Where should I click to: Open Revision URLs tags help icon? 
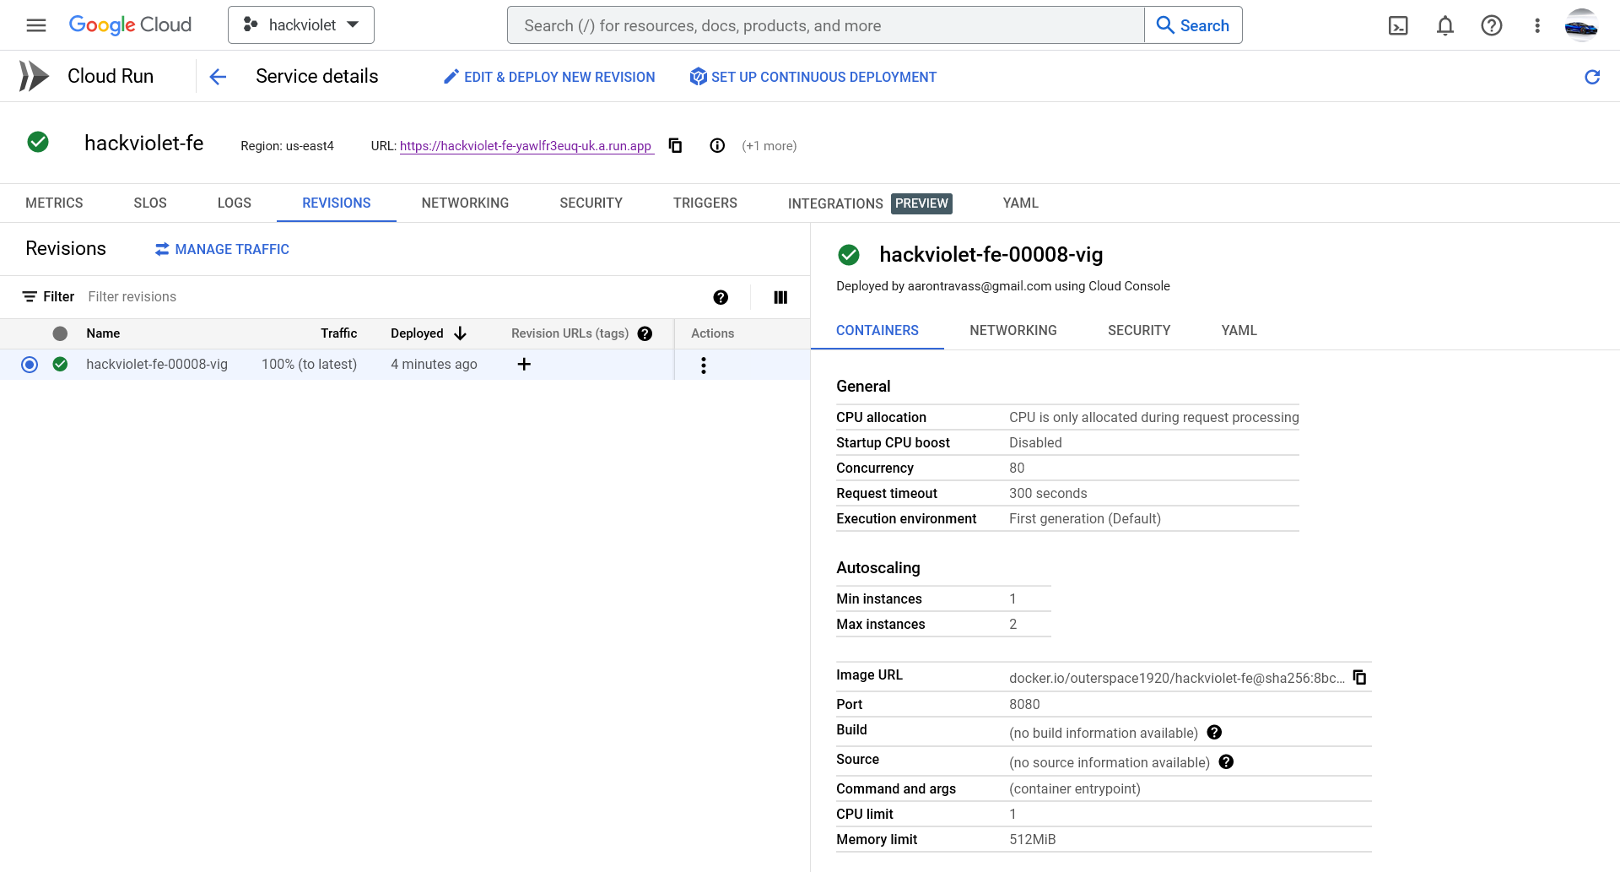[x=645, y=333]
